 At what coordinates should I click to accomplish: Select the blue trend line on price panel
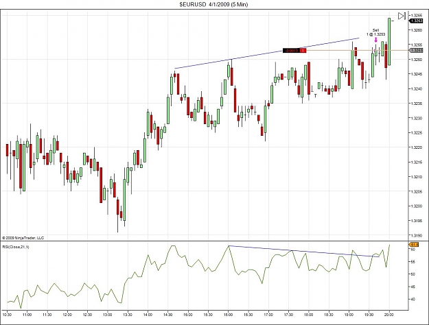[267, 53]
